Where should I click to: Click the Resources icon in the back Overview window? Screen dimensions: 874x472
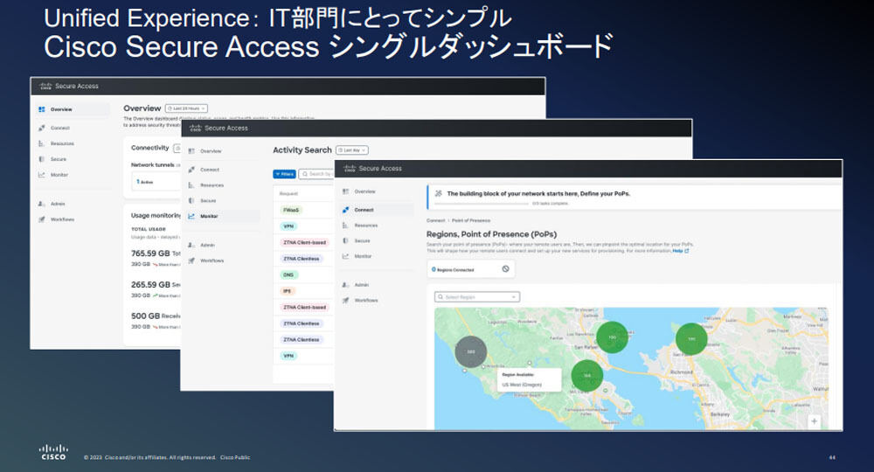coord(42,143)
